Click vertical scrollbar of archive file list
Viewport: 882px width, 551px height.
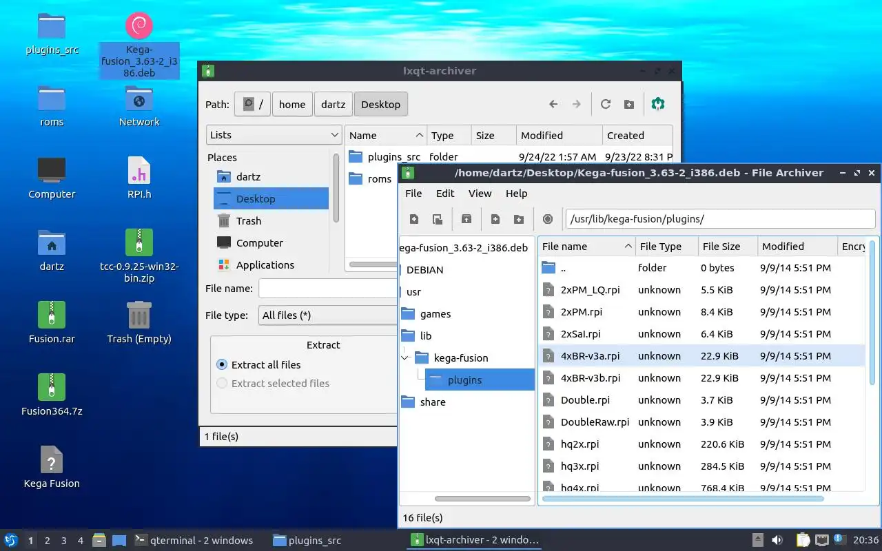(x=873, y=313)
